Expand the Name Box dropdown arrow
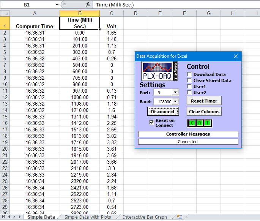The image size is (260, 221). pyautogui.click(x=57, y=5)
